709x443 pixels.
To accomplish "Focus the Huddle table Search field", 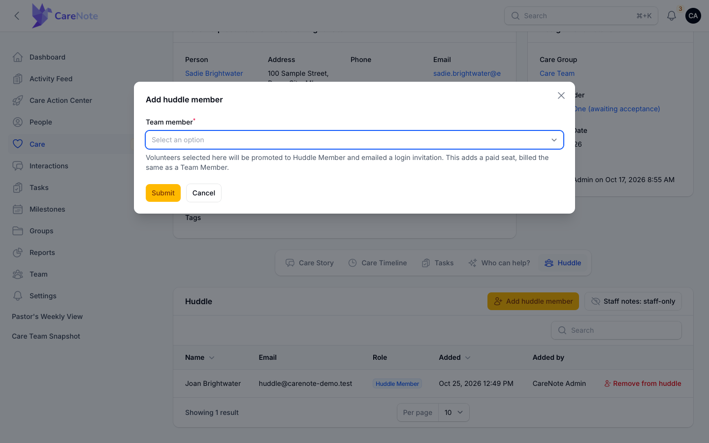I will (x=616, y=330).
